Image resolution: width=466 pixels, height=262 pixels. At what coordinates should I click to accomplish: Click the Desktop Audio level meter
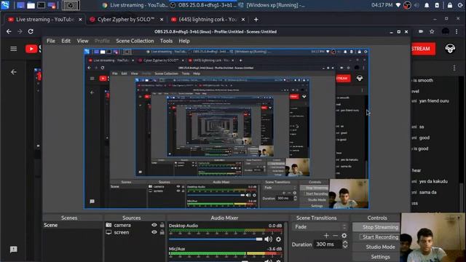click(x=225, y=231)
